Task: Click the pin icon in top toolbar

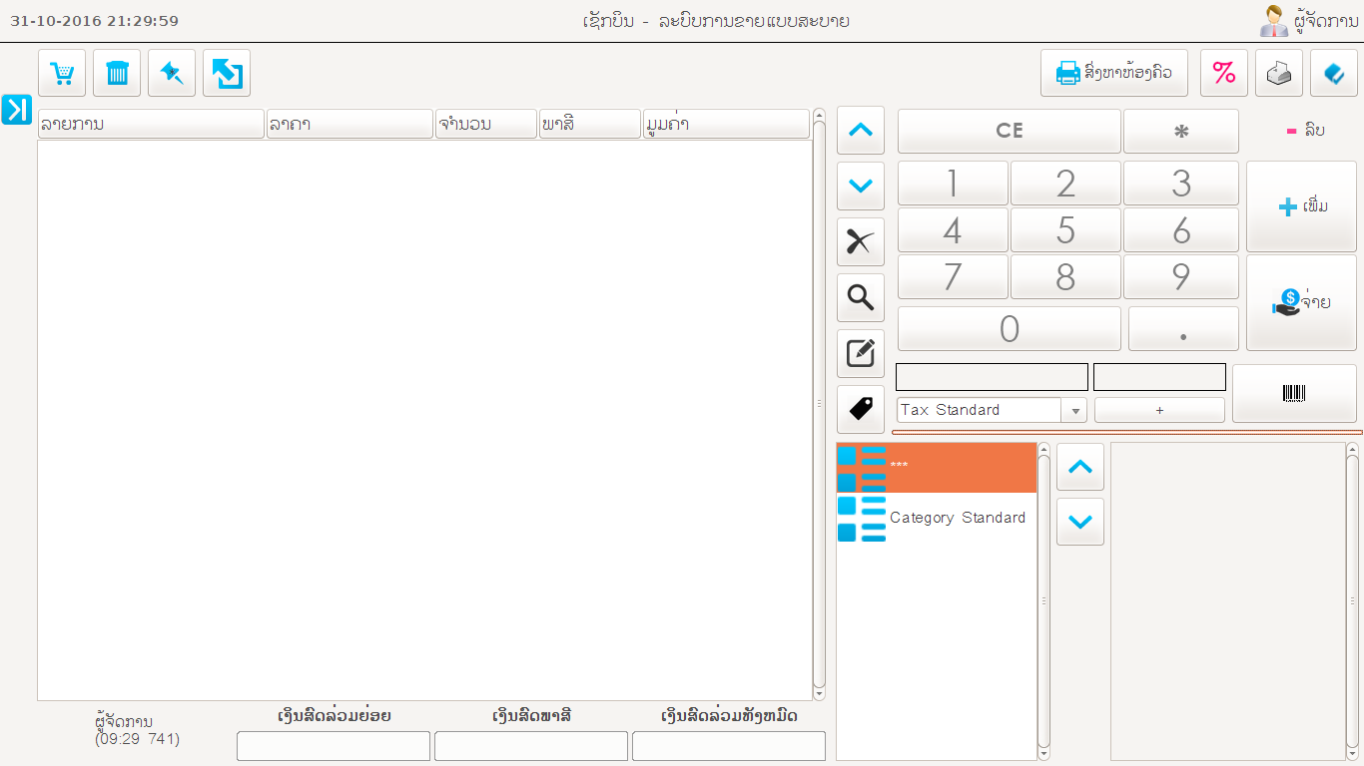Action: pyautogui.click(x=172, y=73)
